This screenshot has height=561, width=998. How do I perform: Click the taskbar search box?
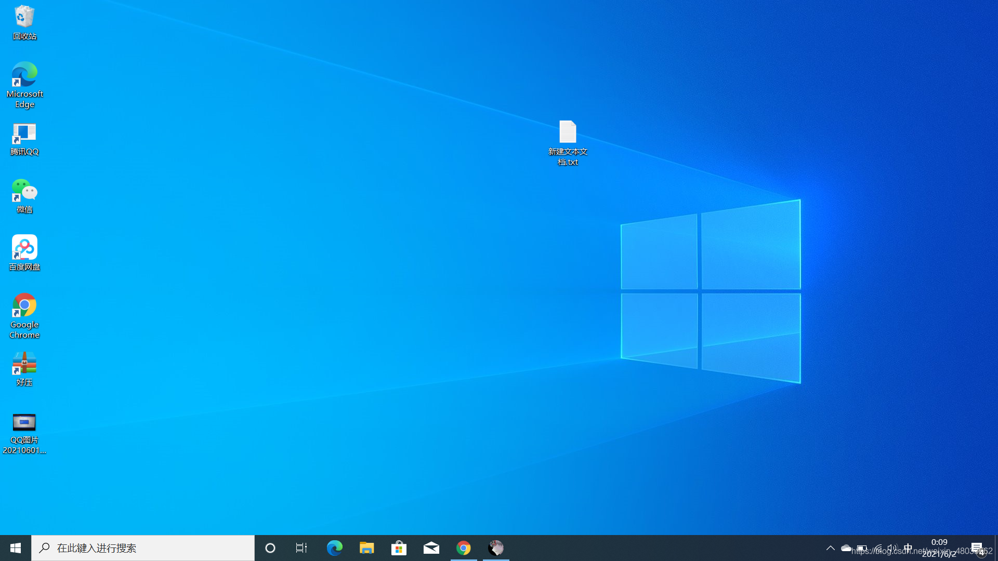click(143, 548)
